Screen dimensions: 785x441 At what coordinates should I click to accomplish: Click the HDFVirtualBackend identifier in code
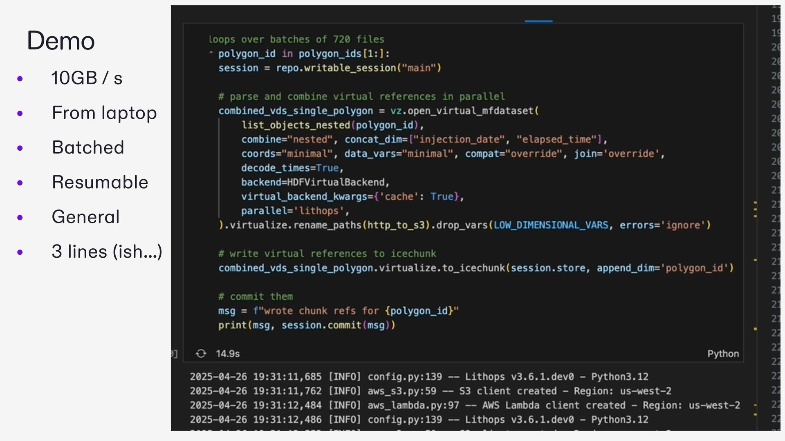(336, 182)
